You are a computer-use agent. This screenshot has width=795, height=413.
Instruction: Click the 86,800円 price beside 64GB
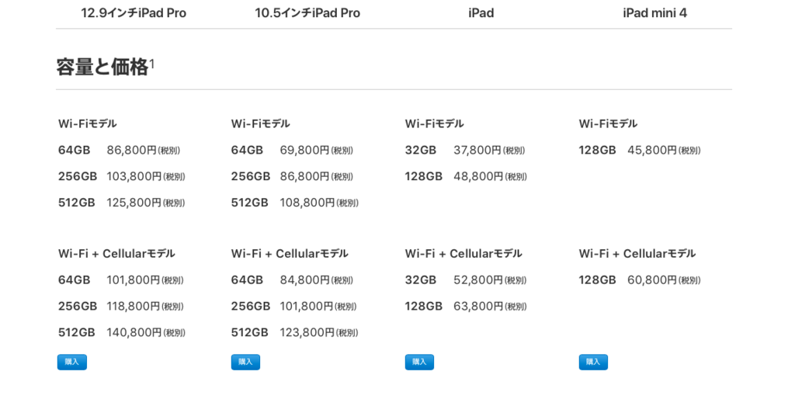131,150
